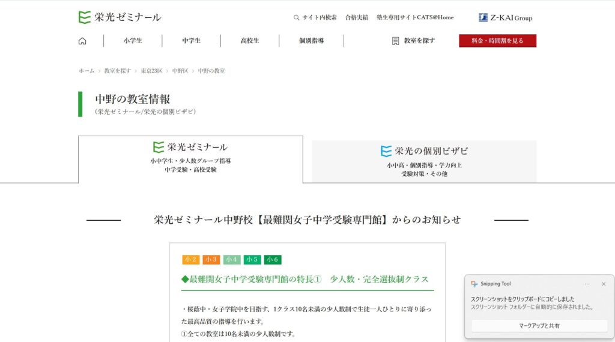Click the (栄光ゼミナール/栄光の個別ビザビ) subtitle
615x342 pixels.
coord(145,112)
